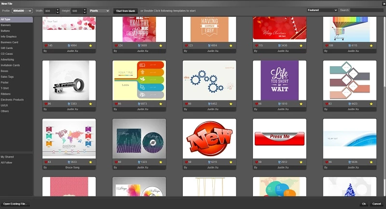Select the Business Card category
Image resolution: width=386 pixels, height=209 pixels.
pyautogui.click(x=10, y=42)
